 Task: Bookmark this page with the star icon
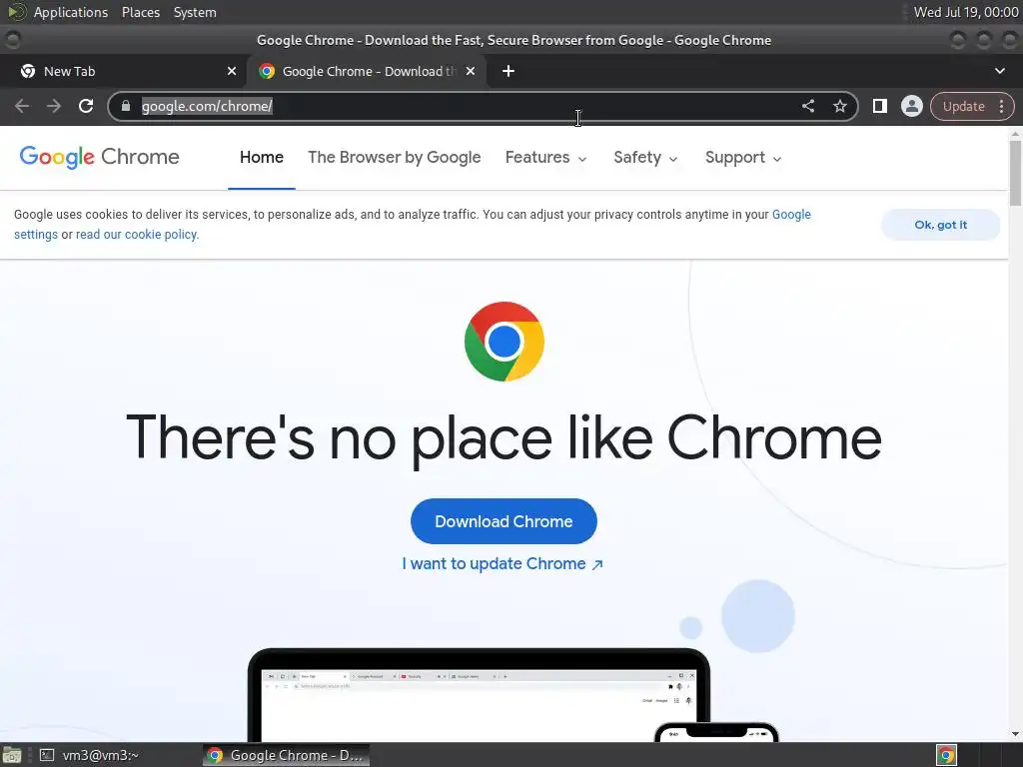tap(839, 106)
